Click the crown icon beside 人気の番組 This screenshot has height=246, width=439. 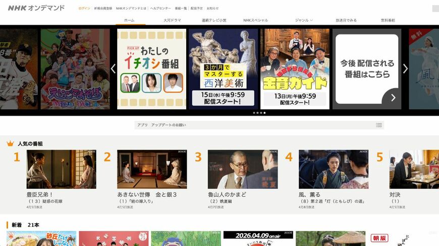(x=11, y=143)
